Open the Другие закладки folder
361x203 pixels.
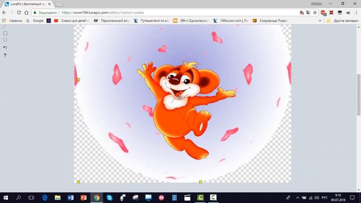(x=342, y=21)
